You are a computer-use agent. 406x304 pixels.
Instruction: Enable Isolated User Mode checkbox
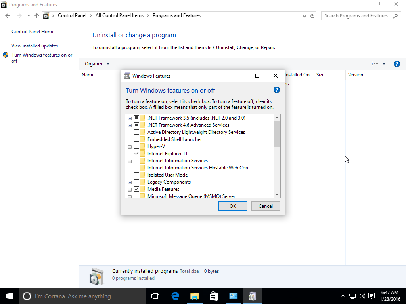(x=136, y=175)
